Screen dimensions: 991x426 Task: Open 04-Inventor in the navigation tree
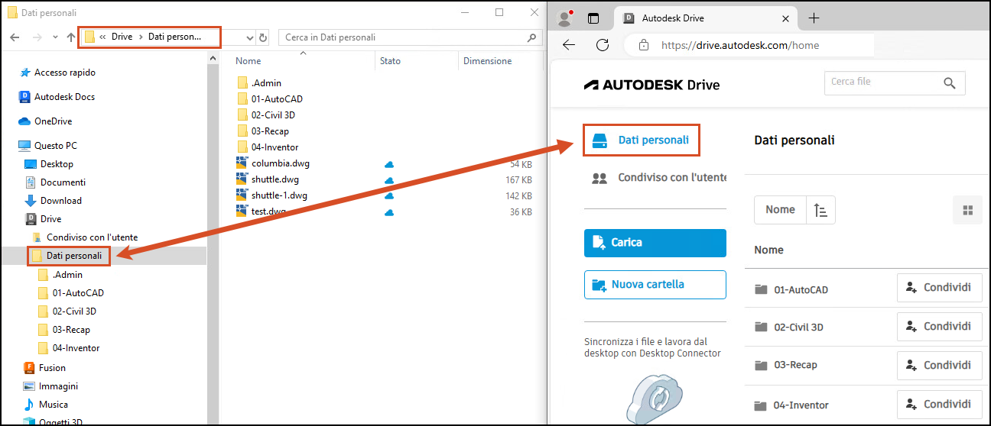[x=76, y=348]
